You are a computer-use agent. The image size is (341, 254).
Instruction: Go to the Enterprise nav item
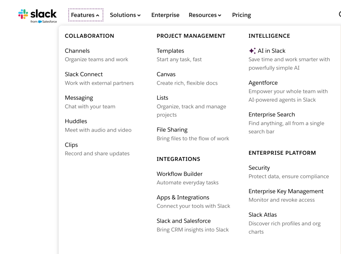[x=165, y=15]
